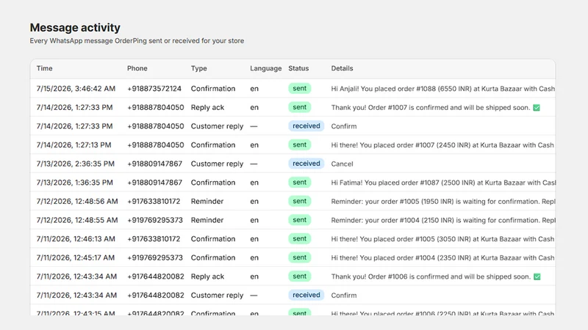Viewport: 588px width, 330px height.
Task: Select the Reminder row for order #1004
Action: pyautogui.click(x=293, y=220)
